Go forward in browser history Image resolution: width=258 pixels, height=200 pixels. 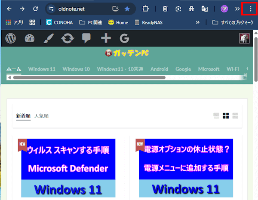(x=22, y=9)
